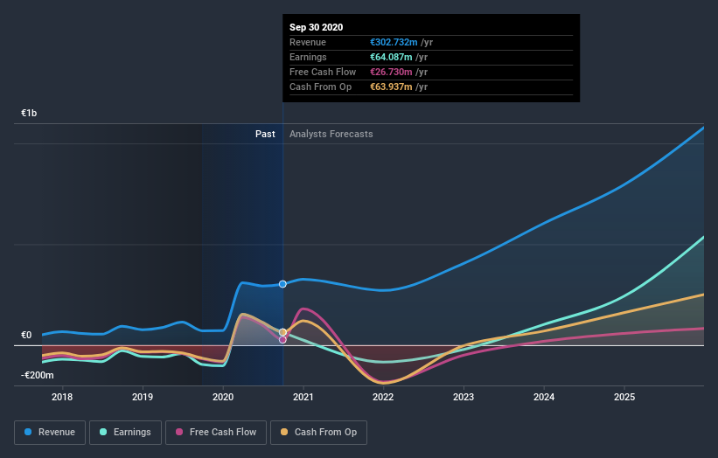Click the Cash From Op label in tooltip

point(321,87)
